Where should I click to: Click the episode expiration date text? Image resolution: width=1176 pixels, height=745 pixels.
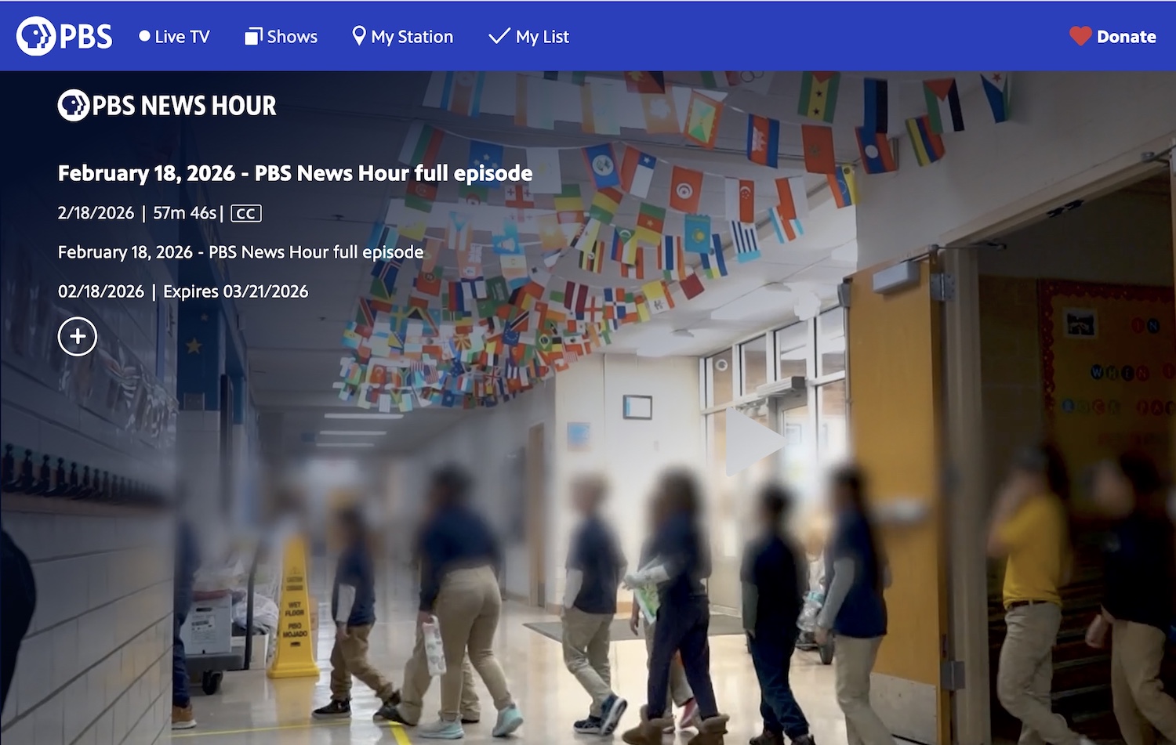pyautogui.click(x=235, y=291)
